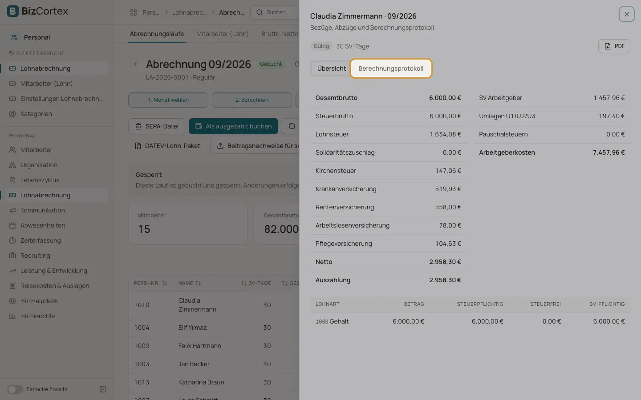Viewport: 641px width, 400px height.
Task: Select step 1. Monat wählen
Action: tap(168, 100)
